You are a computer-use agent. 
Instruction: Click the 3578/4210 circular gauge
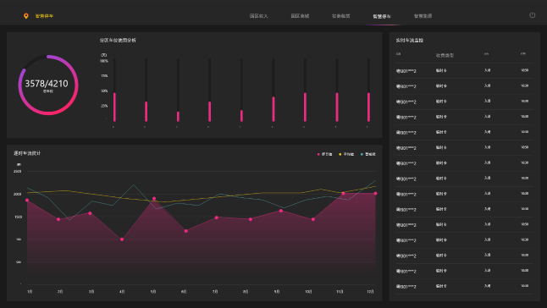point(48,85)
